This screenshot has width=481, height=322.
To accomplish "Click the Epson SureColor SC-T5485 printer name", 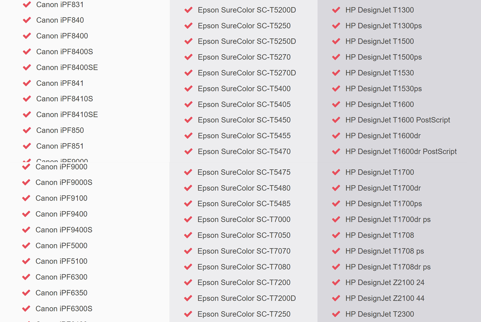I will tap(244, 204).
